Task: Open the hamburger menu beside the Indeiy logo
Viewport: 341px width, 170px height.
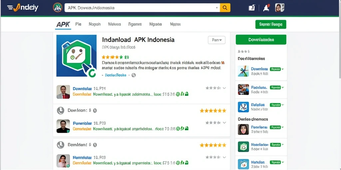Action: click(10, 8)
